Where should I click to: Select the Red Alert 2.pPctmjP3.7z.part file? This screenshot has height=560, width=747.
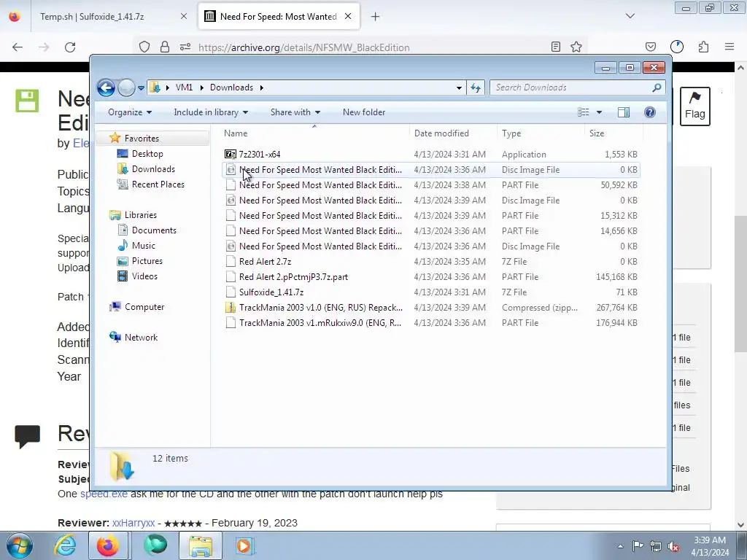coord(430,276)
